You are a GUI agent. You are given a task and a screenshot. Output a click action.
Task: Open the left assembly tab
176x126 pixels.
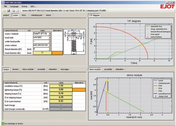[41, 69]
